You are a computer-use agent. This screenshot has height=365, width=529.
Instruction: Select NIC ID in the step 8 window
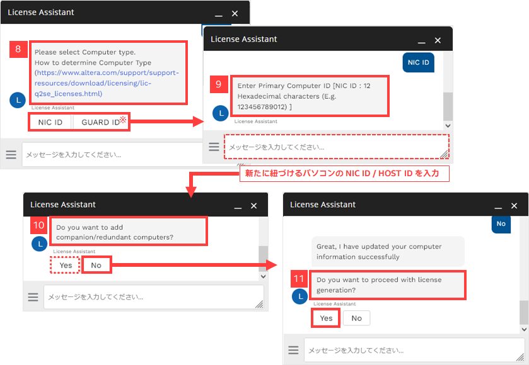pos(50,122)
